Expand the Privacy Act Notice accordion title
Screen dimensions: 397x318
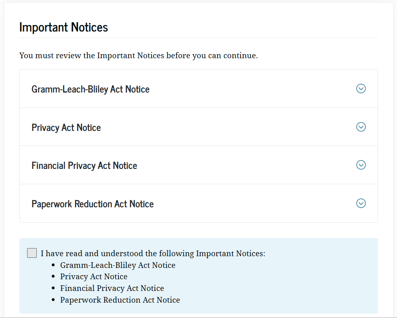(66, 128)
